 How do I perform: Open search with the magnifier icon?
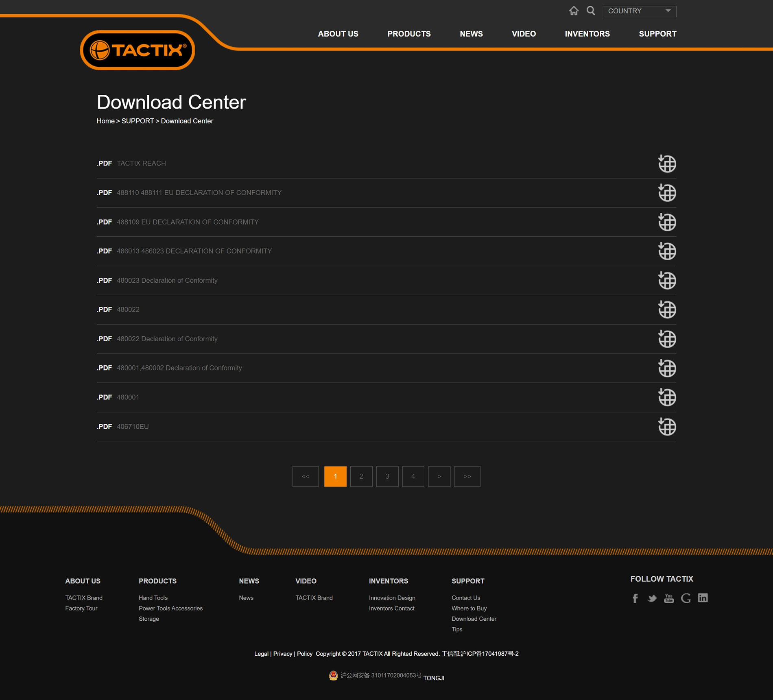coord(591,11)
